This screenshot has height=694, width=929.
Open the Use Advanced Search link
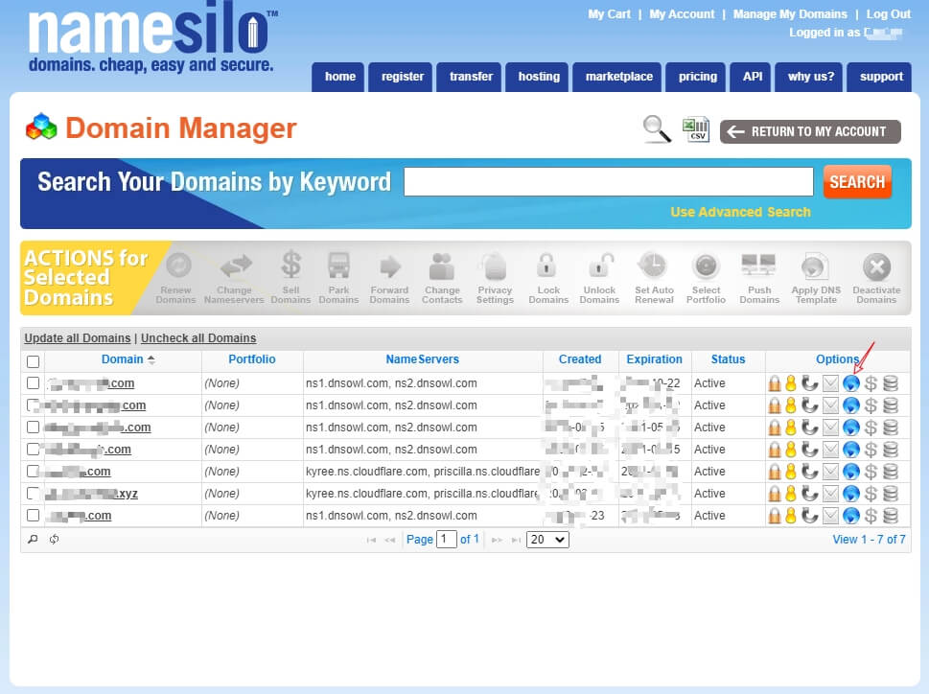(740, 212)
